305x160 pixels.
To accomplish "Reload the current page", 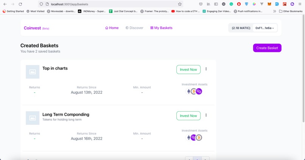I will tap(20, 4).
